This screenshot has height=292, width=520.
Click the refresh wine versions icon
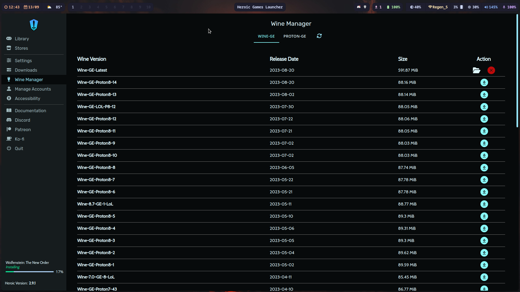pyautogui.click(x=319, y=36)
